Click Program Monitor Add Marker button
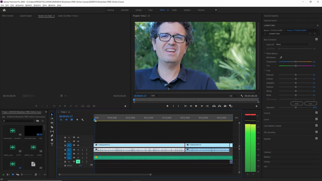This screenshot has height=181, width=322. coord(167,106)
